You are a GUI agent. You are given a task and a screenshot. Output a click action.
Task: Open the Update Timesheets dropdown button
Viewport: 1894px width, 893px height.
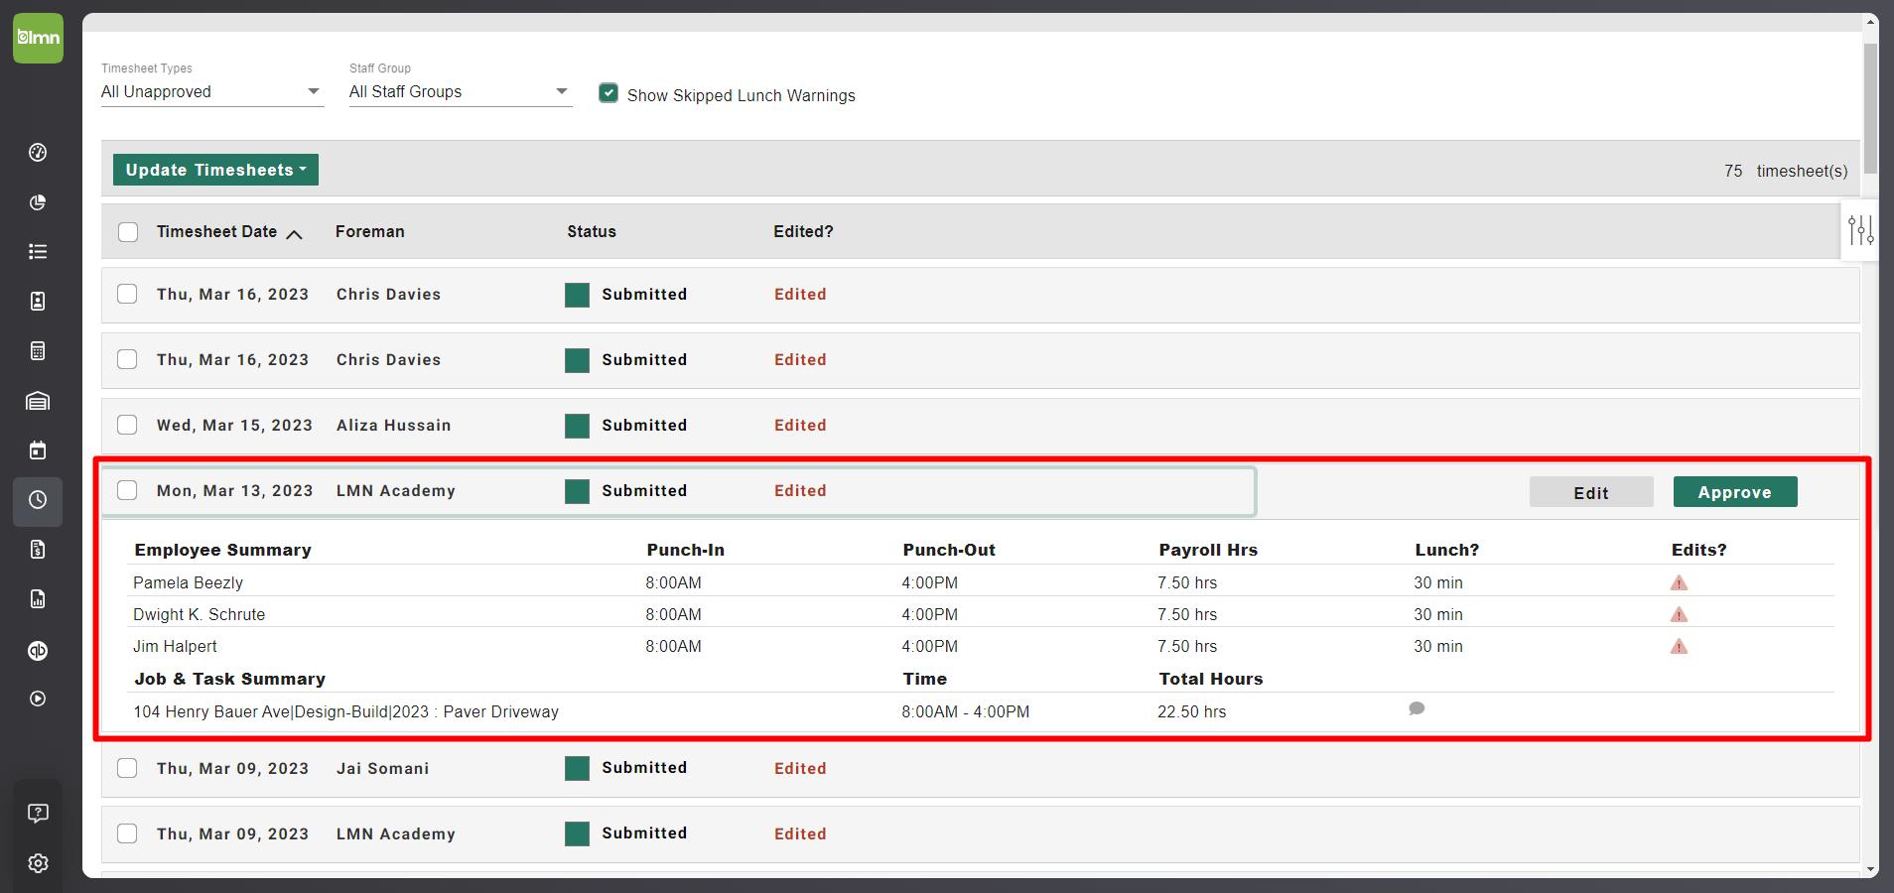click(215, 170)
